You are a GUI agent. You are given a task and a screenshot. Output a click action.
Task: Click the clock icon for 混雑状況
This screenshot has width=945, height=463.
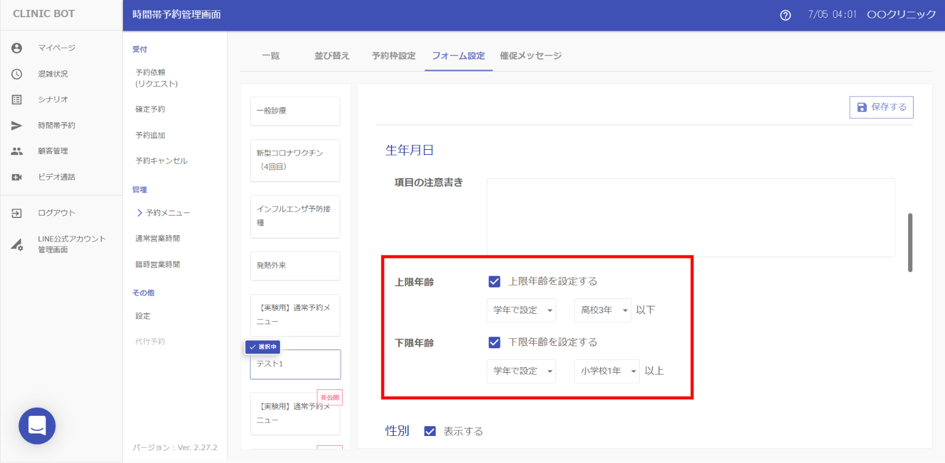[17, 74]
